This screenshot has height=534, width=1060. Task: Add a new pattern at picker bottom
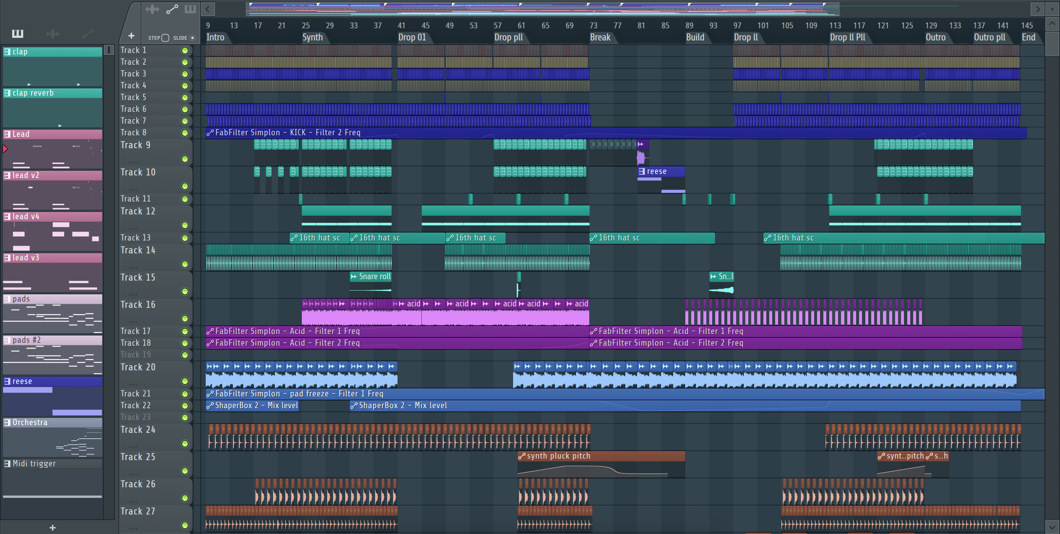pyautogui.click(x=53, y=527)
